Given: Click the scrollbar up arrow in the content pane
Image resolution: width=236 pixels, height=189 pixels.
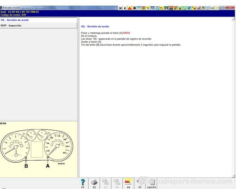Looking at the screenshot, I should 233,19.
